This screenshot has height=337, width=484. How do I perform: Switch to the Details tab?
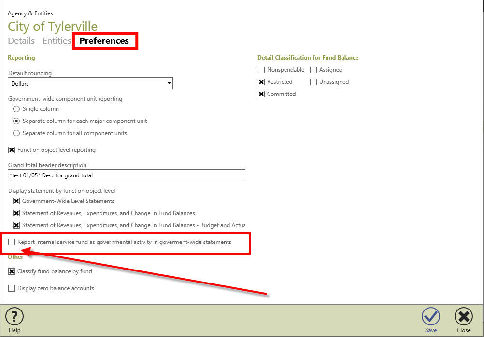21,41
